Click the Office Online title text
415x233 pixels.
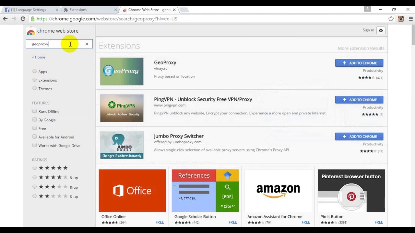(x=113, y=217)
